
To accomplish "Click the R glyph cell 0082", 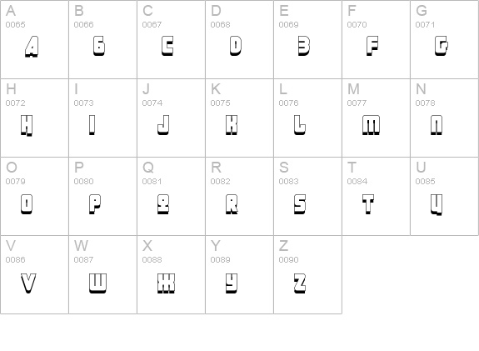I will pyautogui.click(x=240, y=196).
